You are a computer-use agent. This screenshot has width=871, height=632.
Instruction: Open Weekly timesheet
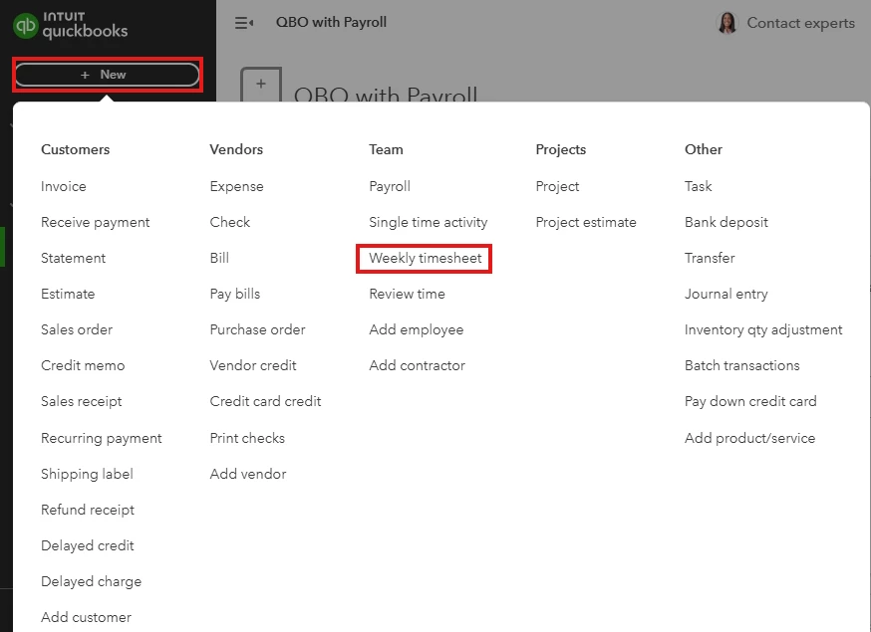[426, 259]
